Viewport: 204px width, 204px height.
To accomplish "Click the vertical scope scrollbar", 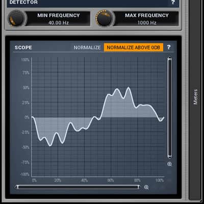I will tap(169, 108).
